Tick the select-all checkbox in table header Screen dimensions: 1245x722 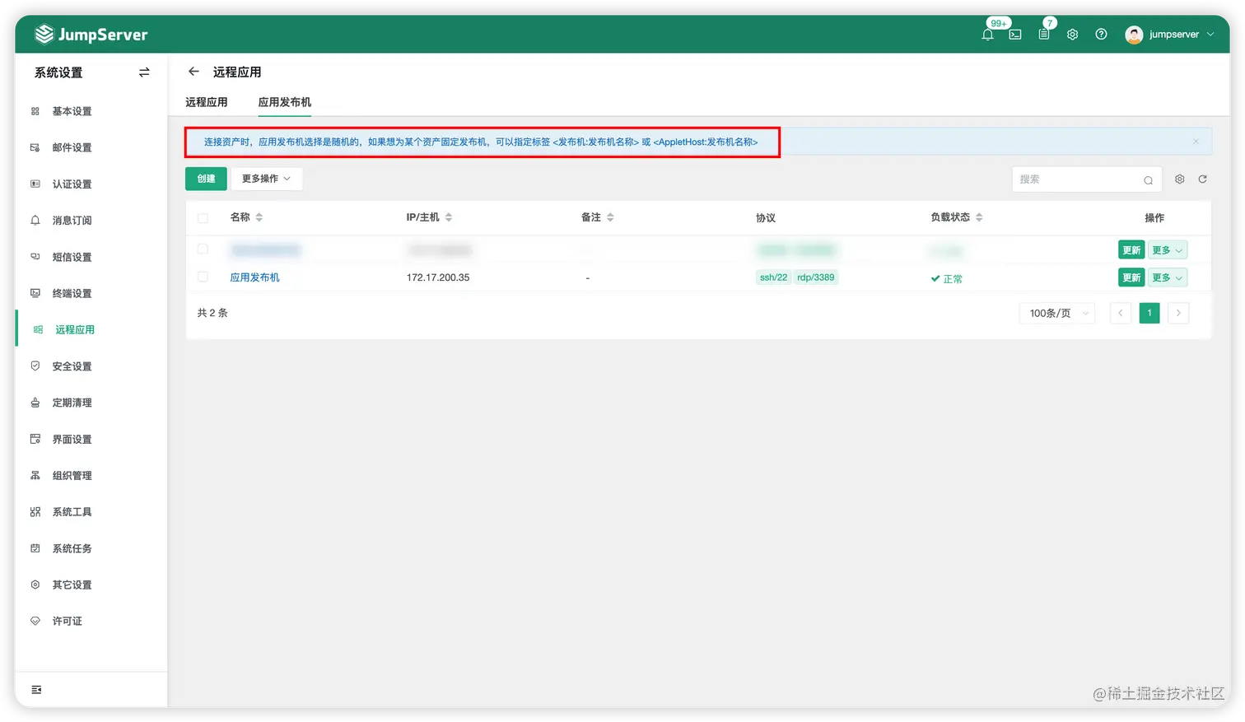203,218
